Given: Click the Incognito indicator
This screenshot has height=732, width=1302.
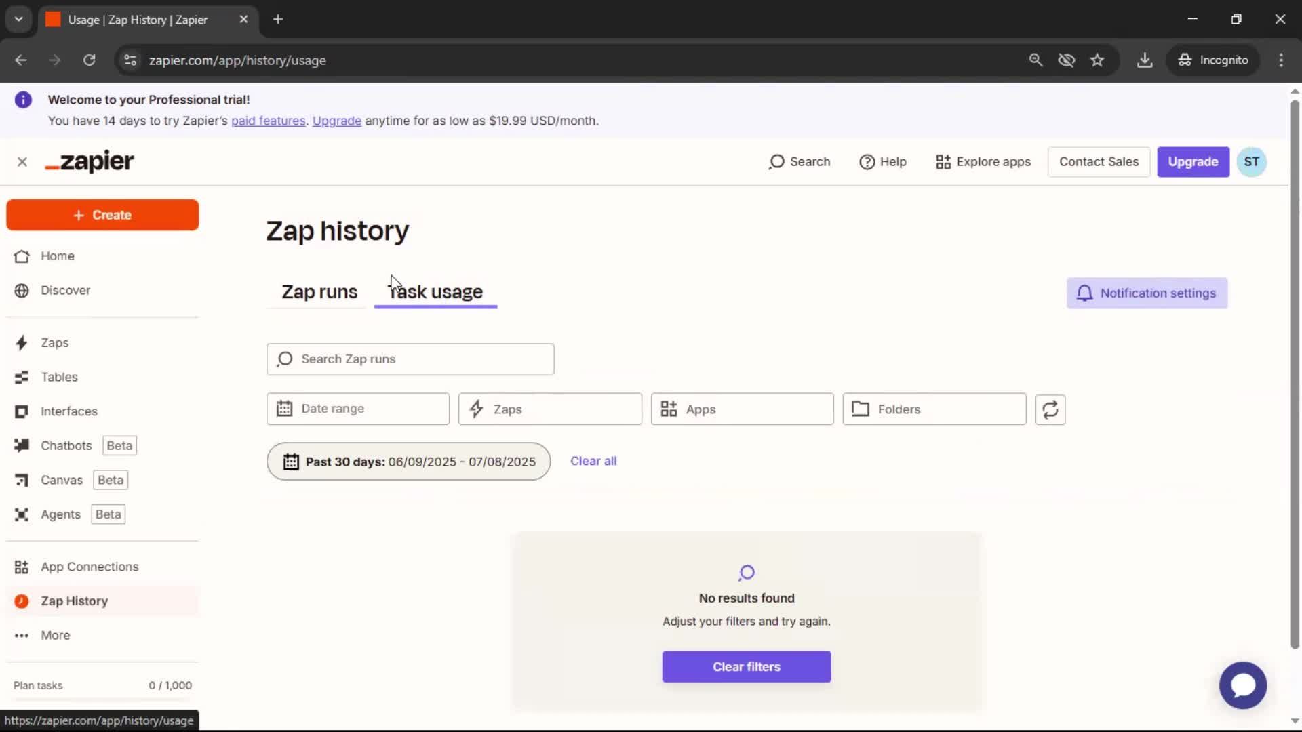Looking at the screenshot, I should click(x=1213, y=60).
